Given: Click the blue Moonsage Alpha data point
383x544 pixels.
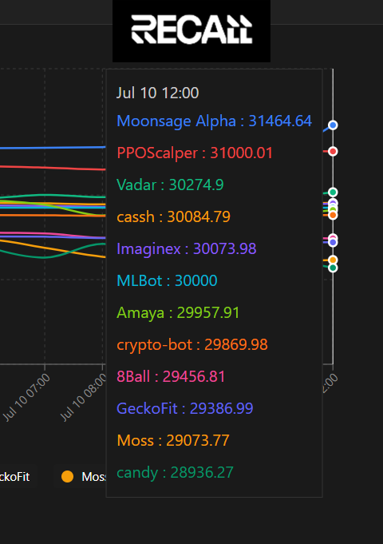Looking at the screenshot, I should (x=333, y=125).
